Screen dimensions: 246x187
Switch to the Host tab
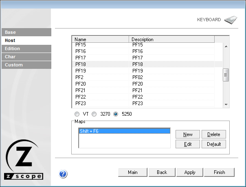[x=26, y=40]
